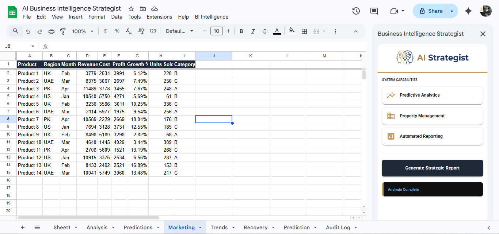This screenshot has width=499, height=234.
Task: Select the Predictive Analytics capability
Action: pyautogui.click(x=432, y=95)
